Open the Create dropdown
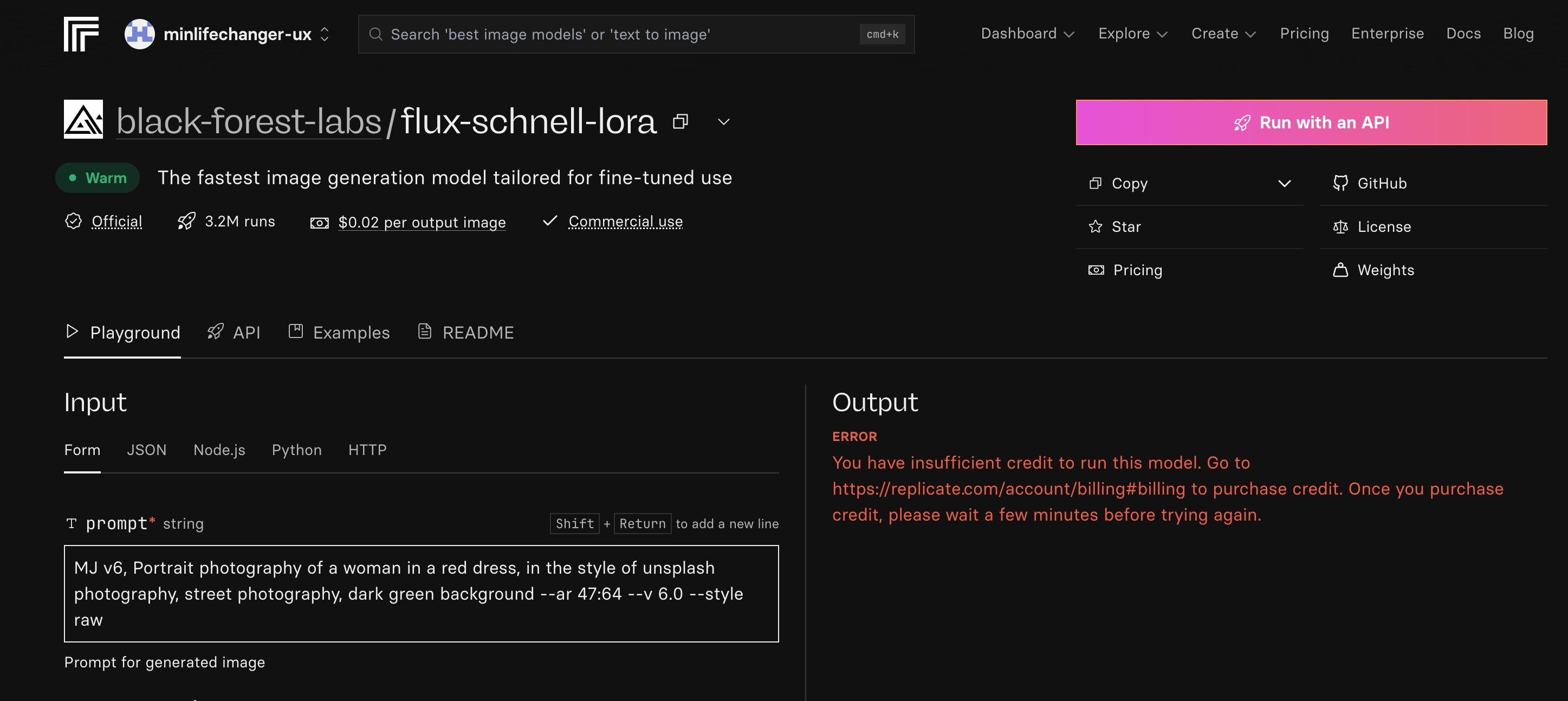The image size is (1568, 701). click(1223, 34)
